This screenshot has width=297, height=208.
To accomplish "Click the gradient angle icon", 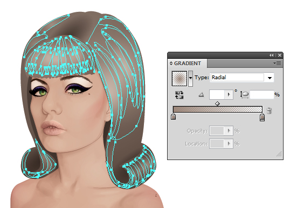I will point(201,94).
